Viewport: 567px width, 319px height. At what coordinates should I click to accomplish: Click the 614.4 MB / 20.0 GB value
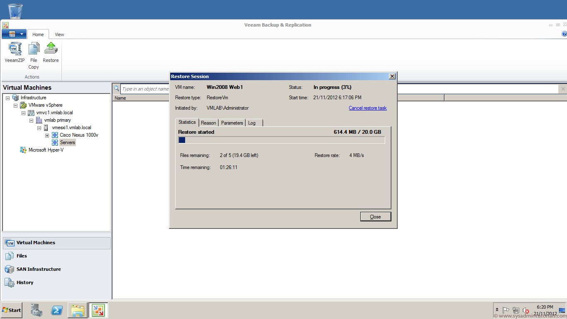tap(357, 132)
